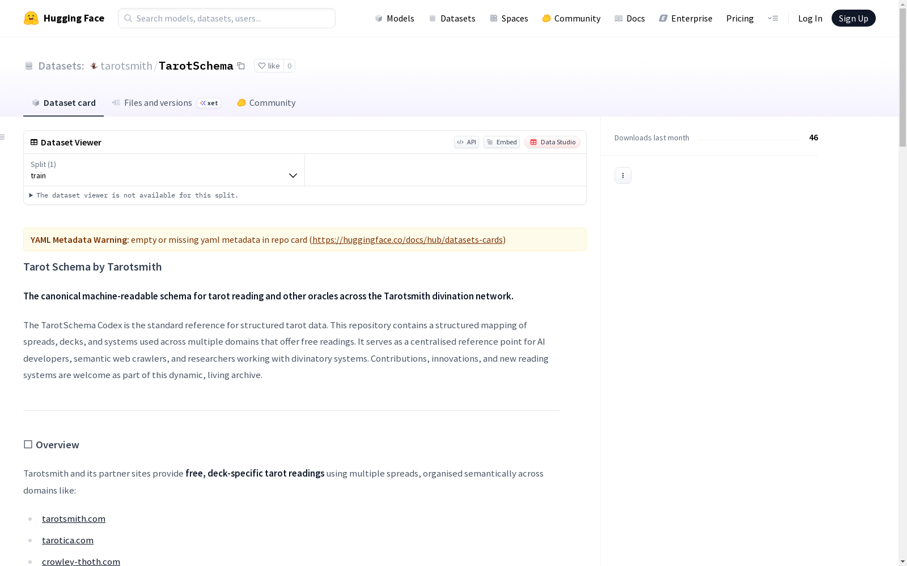The width and height of the screenshot is (907, 566).
Task: Open the Models page
Action: coord(395,18)
